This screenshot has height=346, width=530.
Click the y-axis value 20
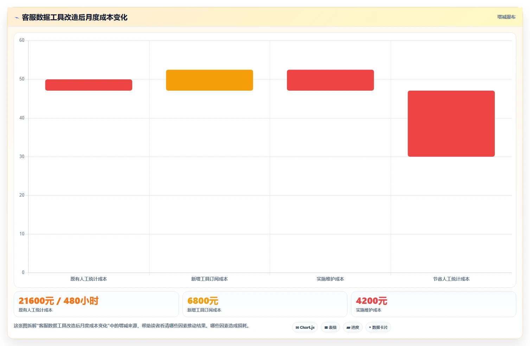point(22,195)
